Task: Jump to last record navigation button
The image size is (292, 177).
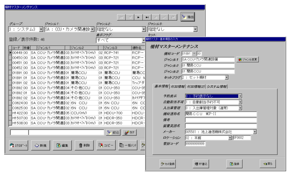Action: [x=147, y=17]
